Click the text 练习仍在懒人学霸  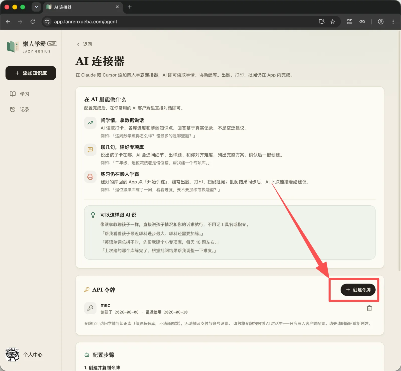click(120, 174)
